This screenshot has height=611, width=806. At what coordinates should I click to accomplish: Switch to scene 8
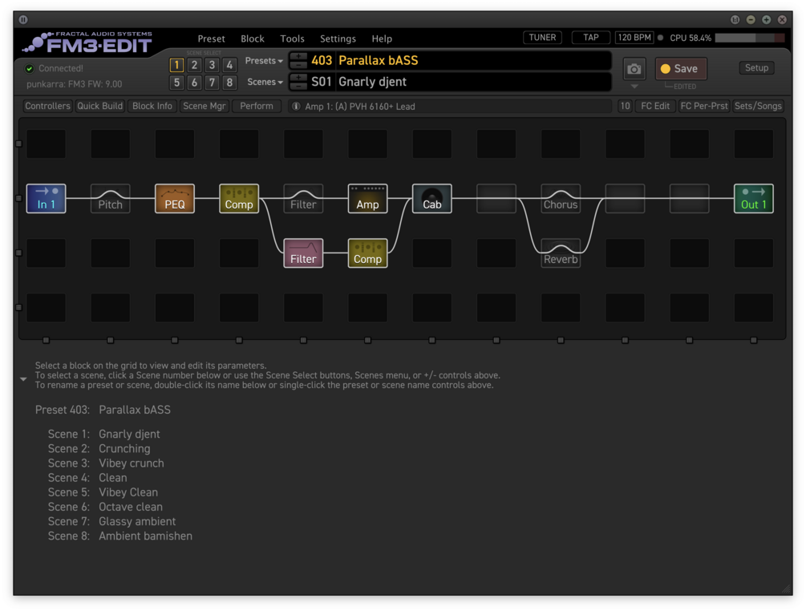[230, 83]
